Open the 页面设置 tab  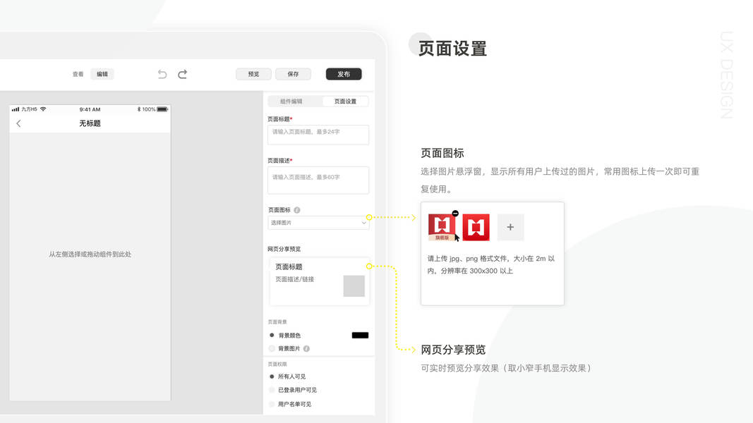[x=345, y=102]
